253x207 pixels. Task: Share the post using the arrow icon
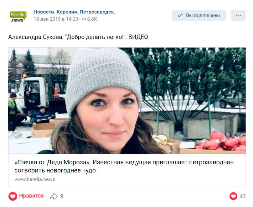(x=54, y=196)
